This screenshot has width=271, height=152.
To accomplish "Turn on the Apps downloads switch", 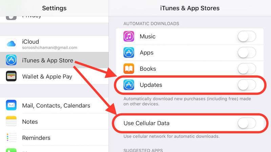I will pyautogui.click(x=247, y=53).
